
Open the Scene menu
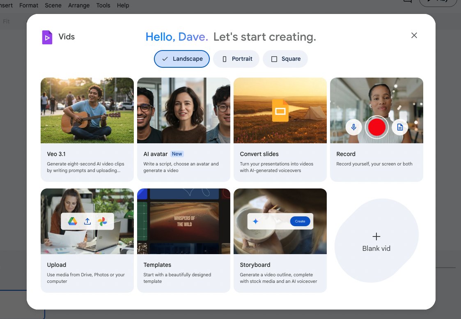pyautogui.click(x=53, y=5)
